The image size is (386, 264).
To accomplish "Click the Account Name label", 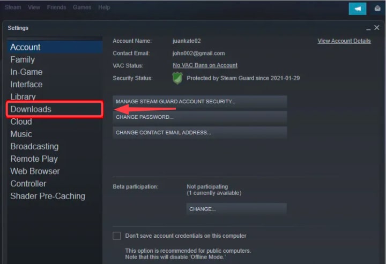I will (132, 41).
